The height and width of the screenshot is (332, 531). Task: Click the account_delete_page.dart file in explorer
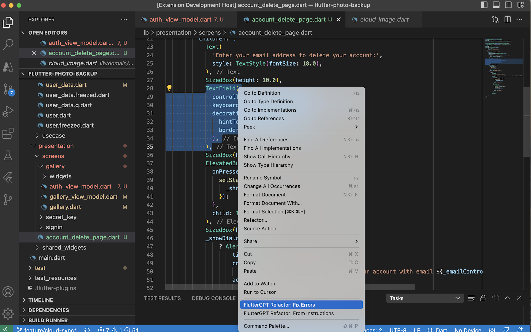coord(82,237)
